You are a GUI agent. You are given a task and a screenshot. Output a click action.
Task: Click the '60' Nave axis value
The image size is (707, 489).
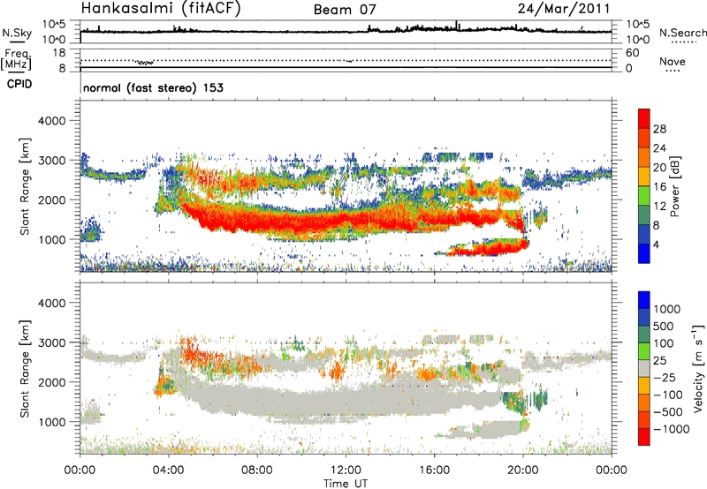632,53
